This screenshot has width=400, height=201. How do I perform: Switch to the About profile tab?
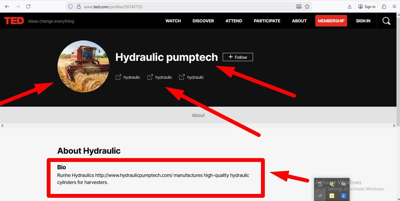[198, 115]
